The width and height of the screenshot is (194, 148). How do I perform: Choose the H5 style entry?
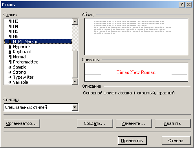[38, 31]
